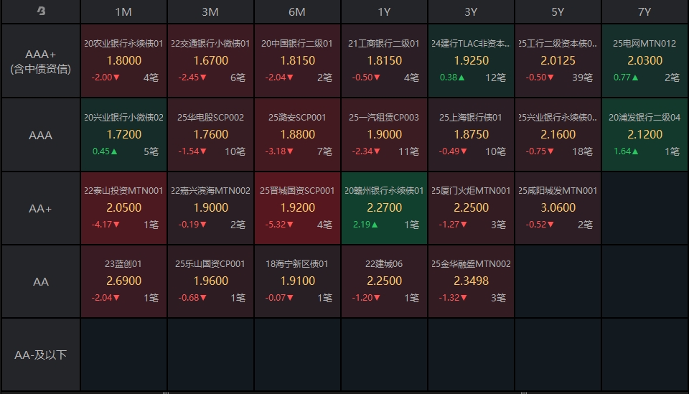This screenshot has height=394, width=689.
Task: Open the 21工商银行二级01 bond cell
Action: (x=384, y=60)
